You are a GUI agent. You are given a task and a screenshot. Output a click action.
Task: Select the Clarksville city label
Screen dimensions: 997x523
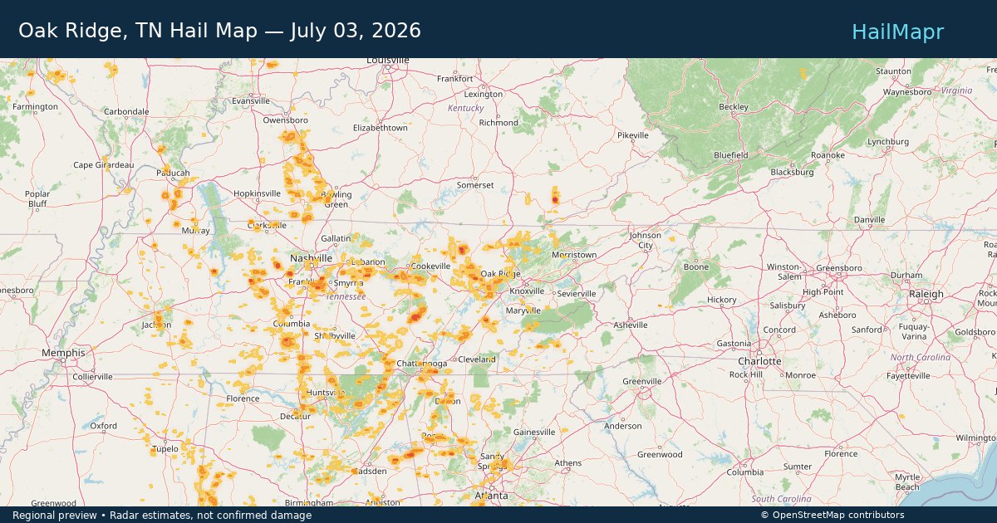point(268,225)
